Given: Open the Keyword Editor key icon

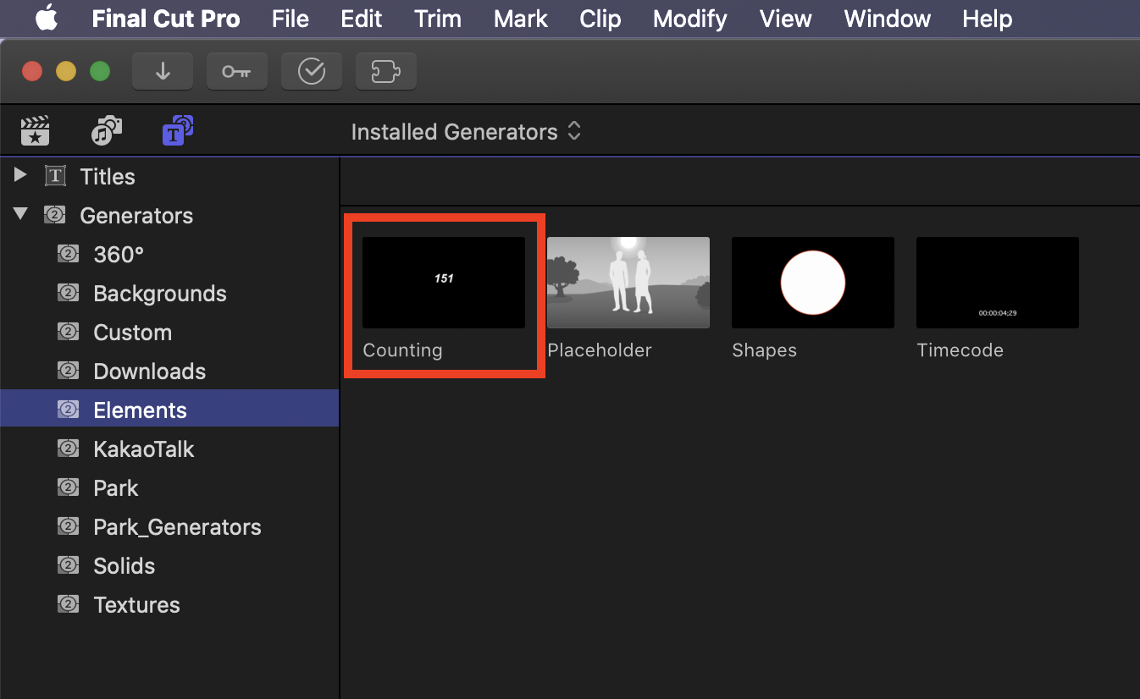Looking at the screenshot, I should point(237,71).
